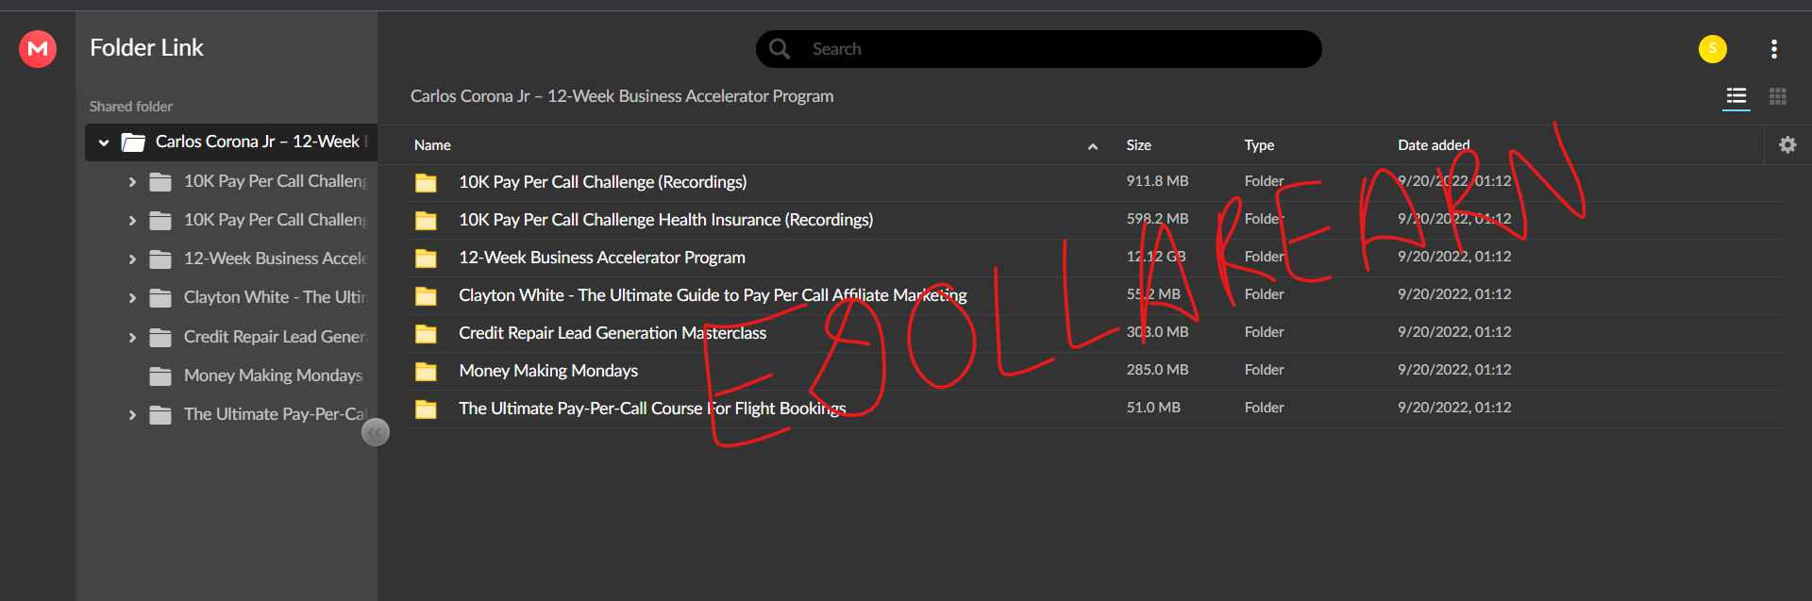1812x601 pixels.
Task: Select 12-Week Business Accele in sidebar tree
Action: (275, 259)
